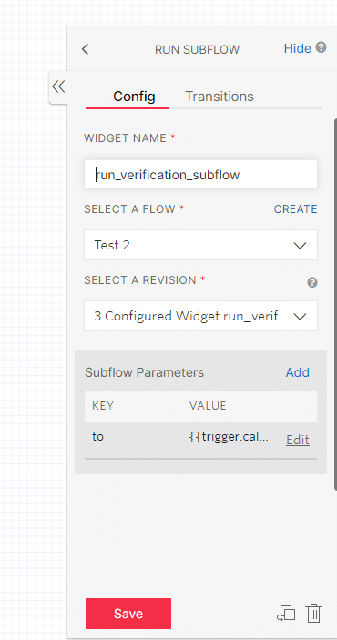Open the Transitions tab
This screenshot has height=640, width=337.
[220, 97]
